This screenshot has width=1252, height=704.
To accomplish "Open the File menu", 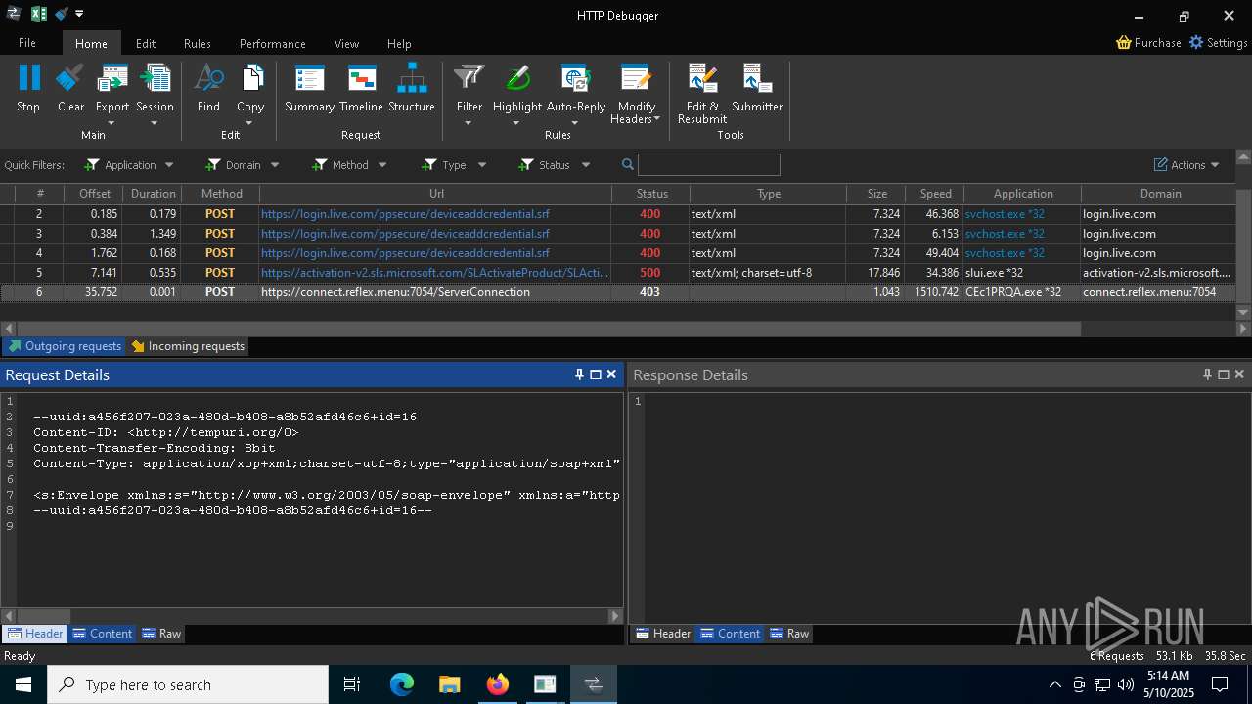I will [27, 43].
